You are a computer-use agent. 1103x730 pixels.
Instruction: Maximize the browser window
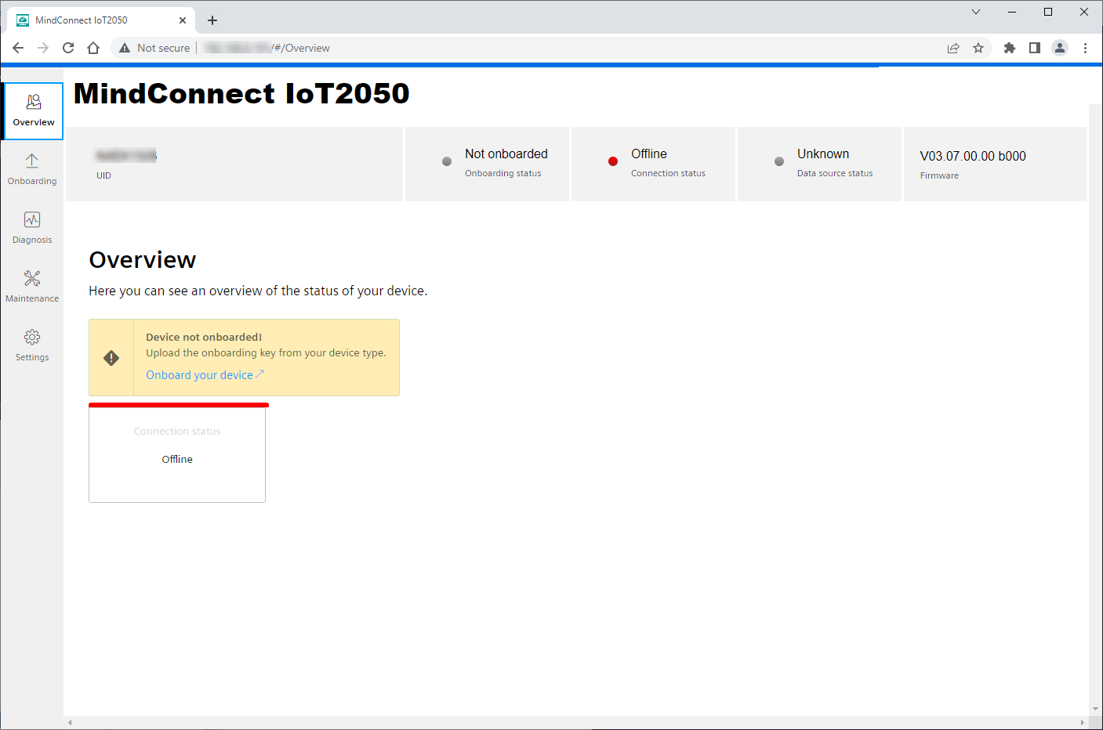click(x=1048, y=12)
